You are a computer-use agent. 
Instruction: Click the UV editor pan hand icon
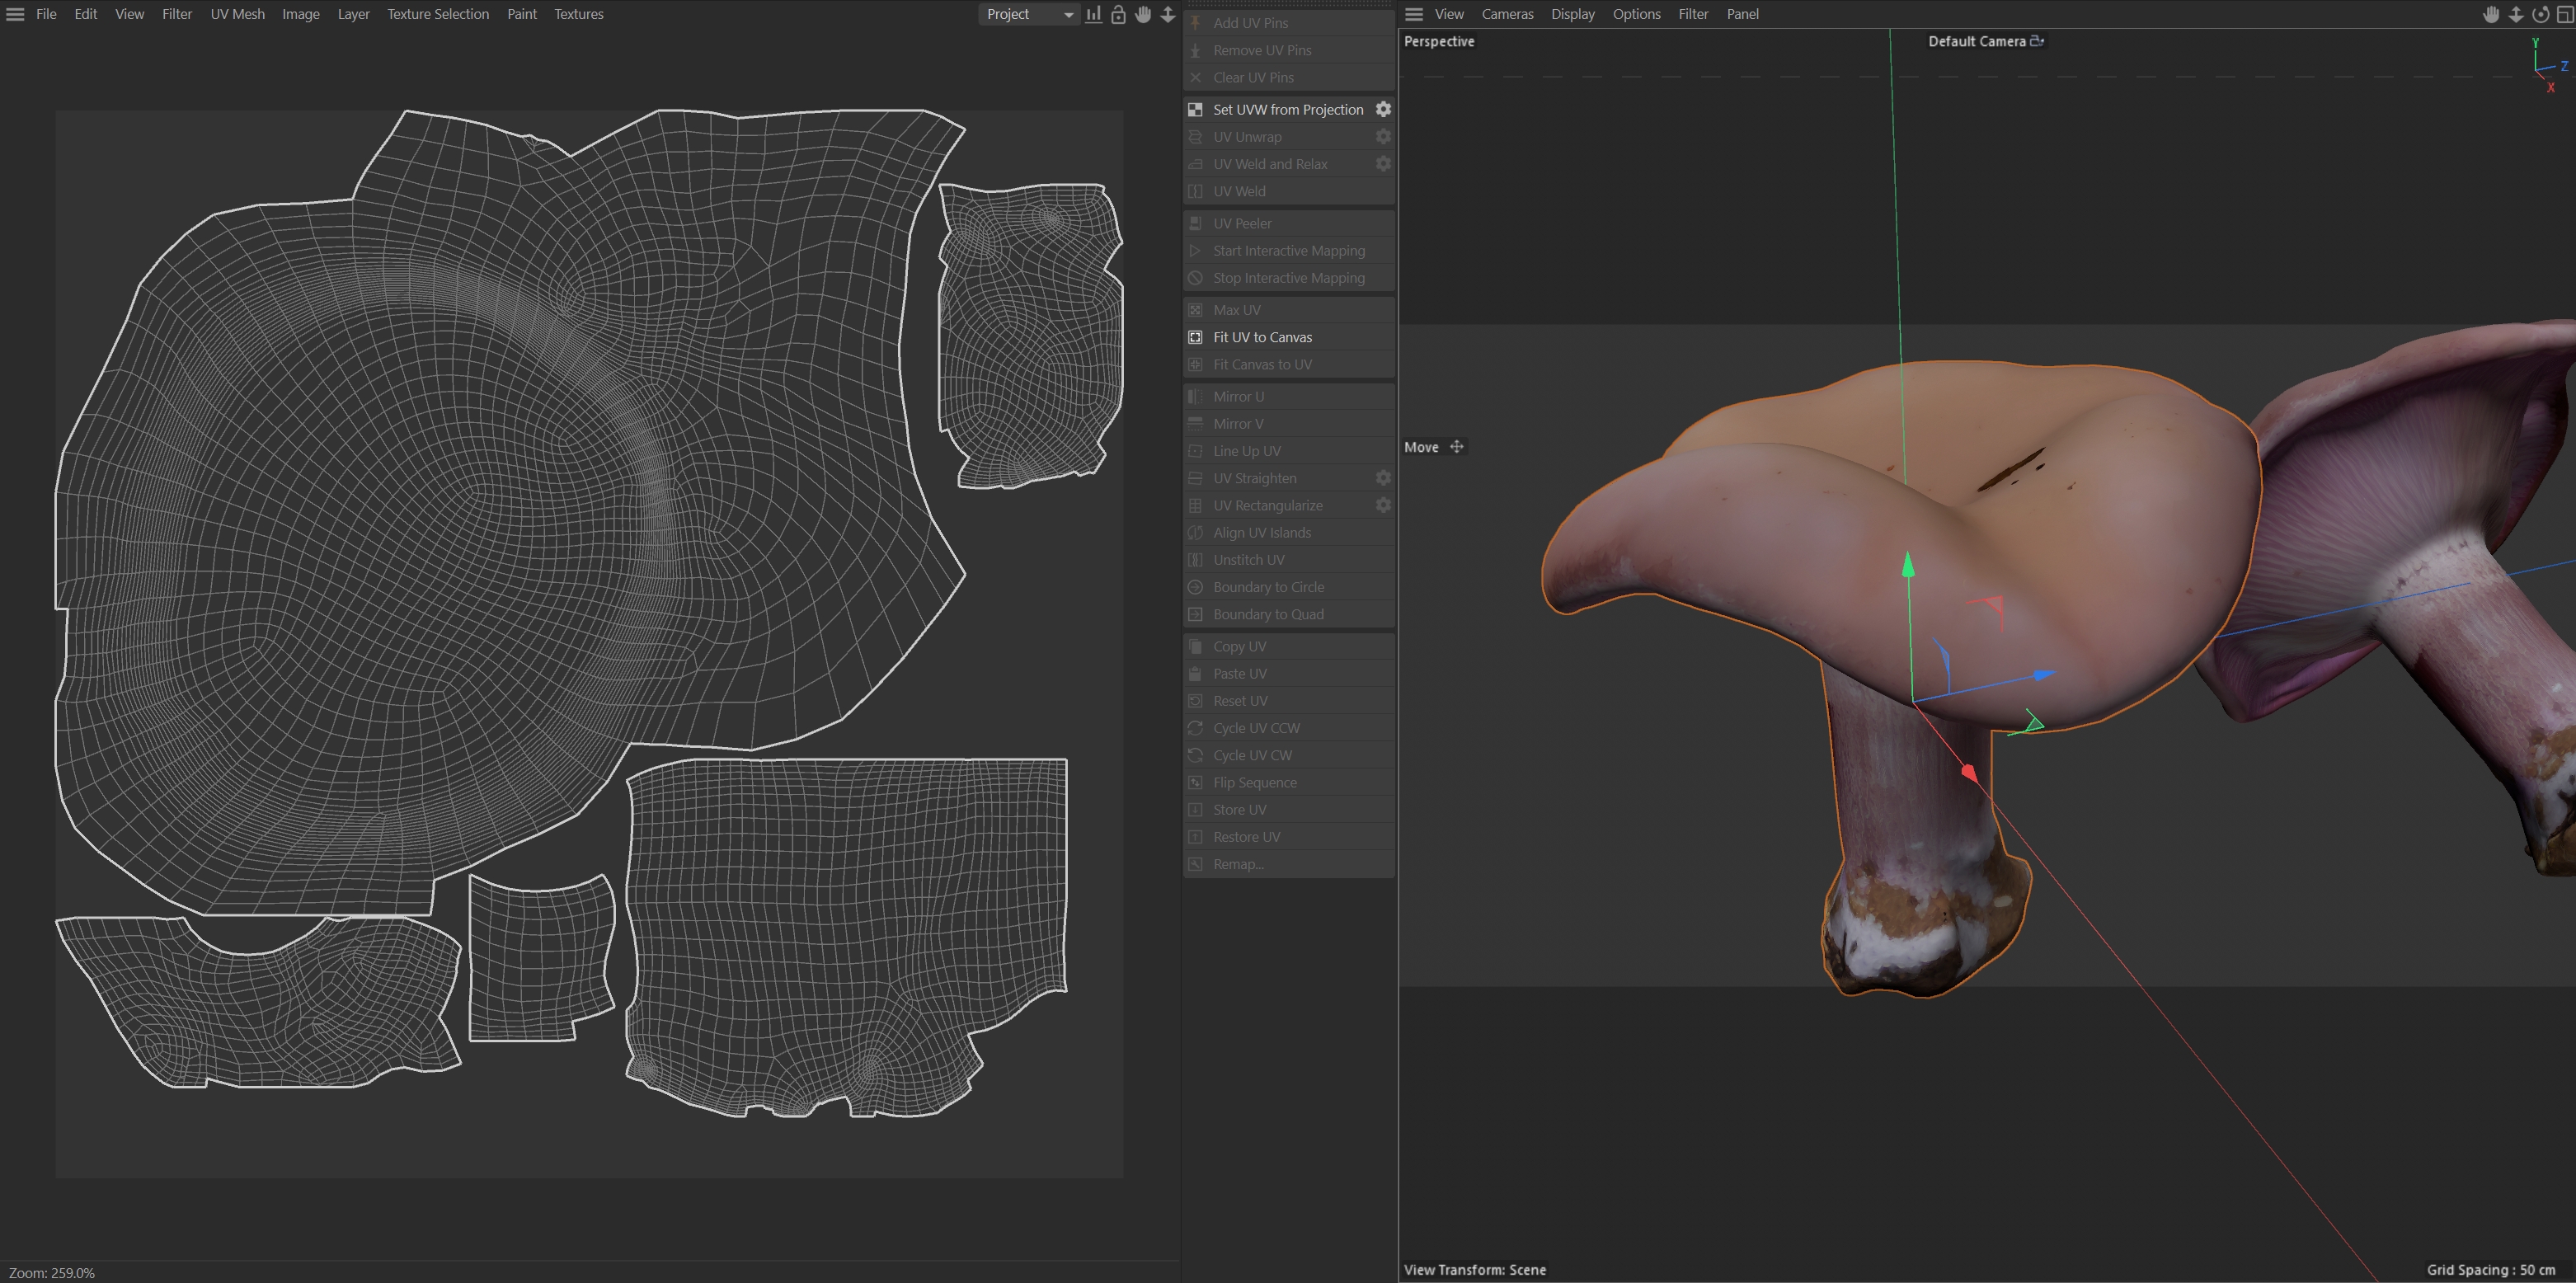click(x=1143, y=14)
